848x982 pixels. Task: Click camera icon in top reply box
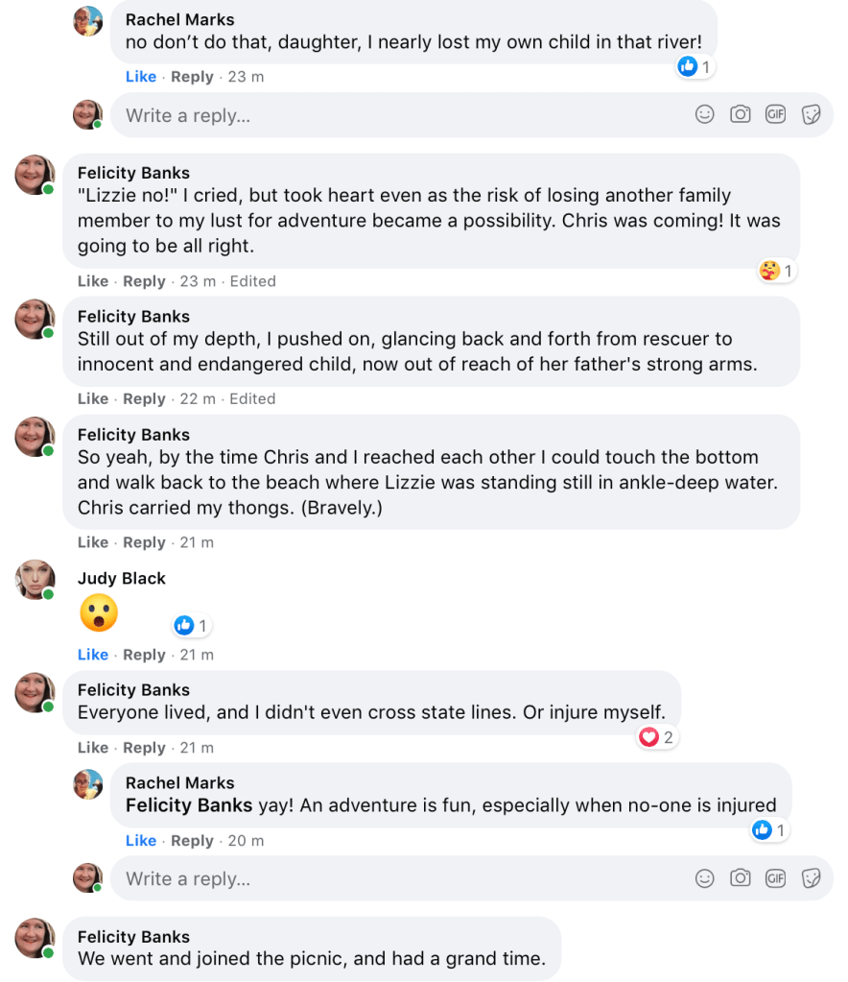click(x=741, y=115)
